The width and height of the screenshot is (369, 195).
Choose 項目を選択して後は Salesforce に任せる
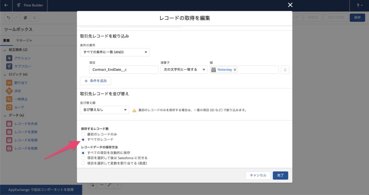tap(83, 158)
